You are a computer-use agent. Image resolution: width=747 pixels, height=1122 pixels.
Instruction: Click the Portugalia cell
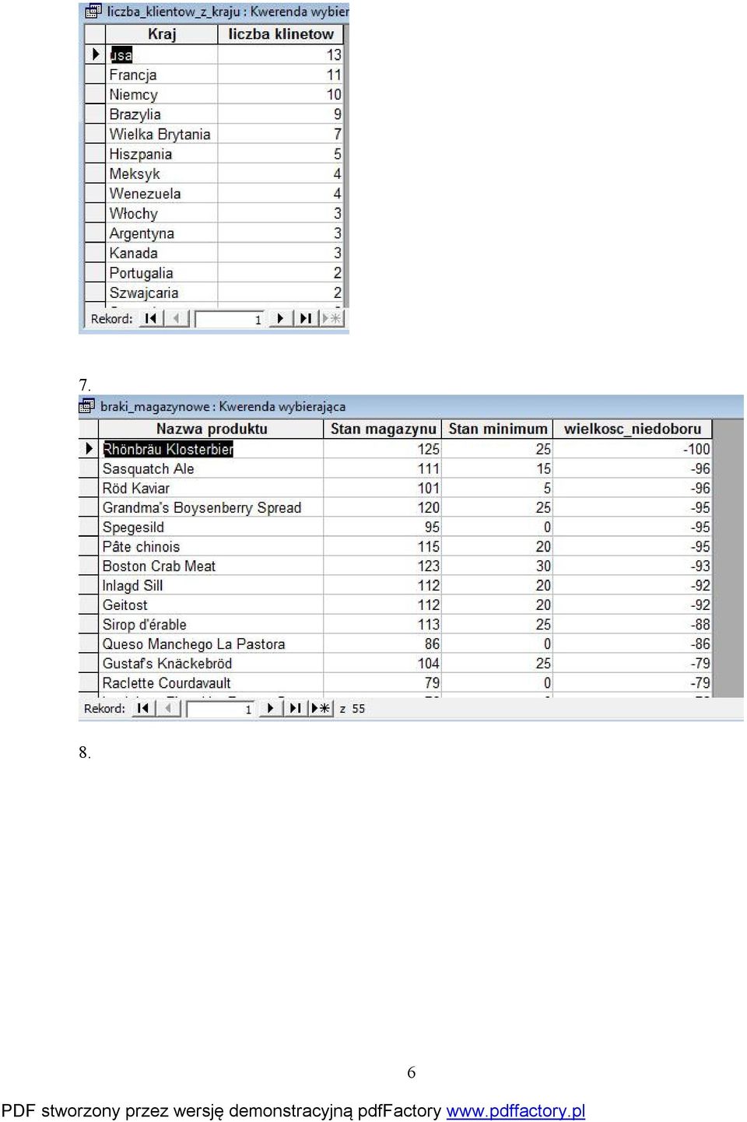[x=162, y=273]
